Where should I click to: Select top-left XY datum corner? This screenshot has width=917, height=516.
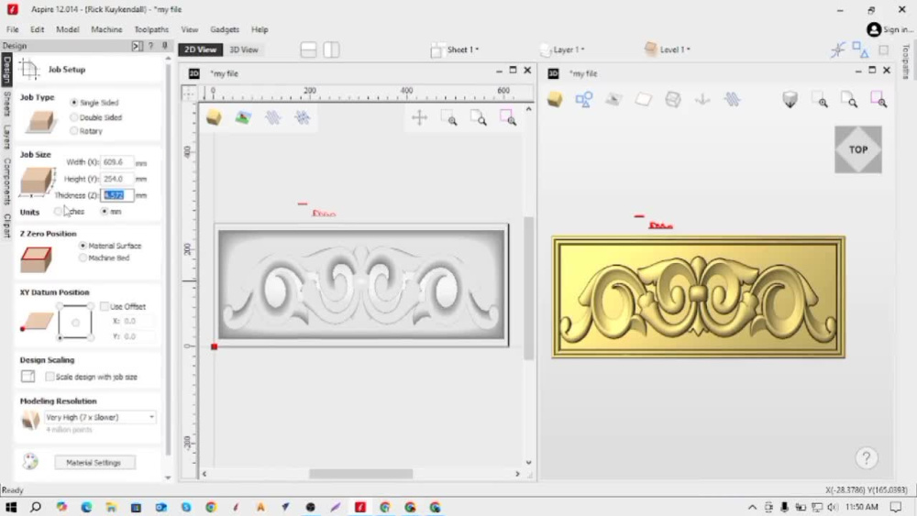(x=60, y=306)
